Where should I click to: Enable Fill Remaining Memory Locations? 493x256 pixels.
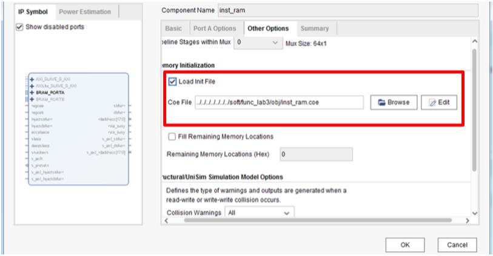click(172, 137)
